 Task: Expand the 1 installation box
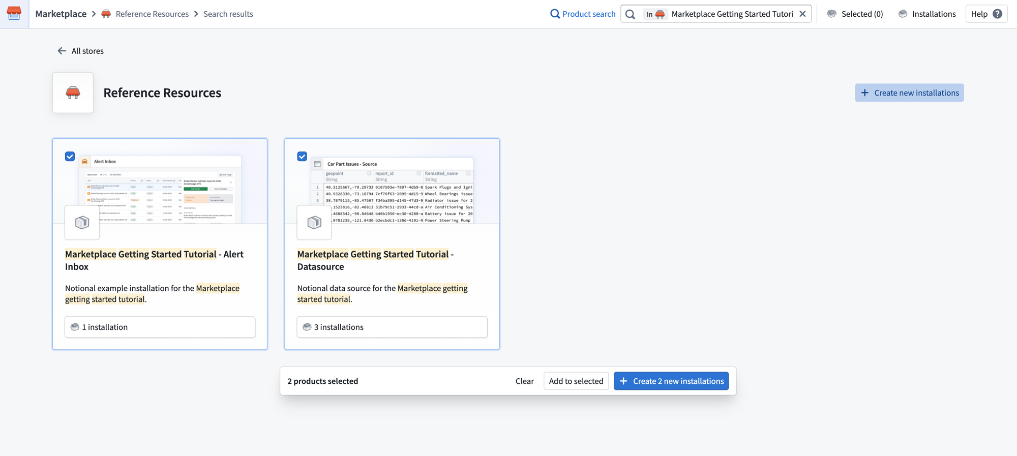tap(160, 327)
